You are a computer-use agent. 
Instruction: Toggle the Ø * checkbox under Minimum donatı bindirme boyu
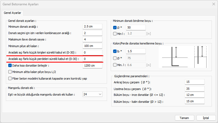[x=115, y=27]
